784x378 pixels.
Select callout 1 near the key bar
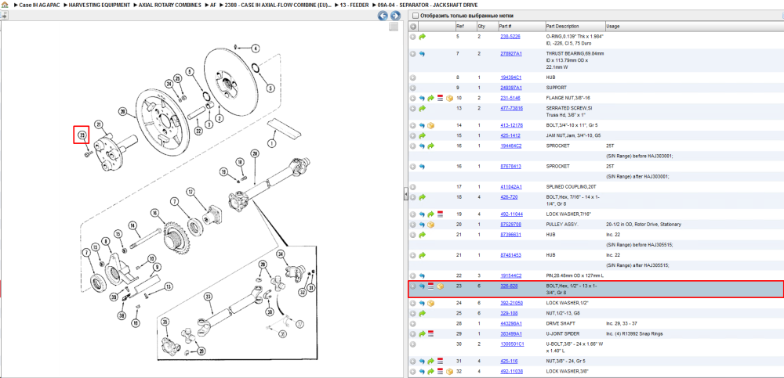[x=272, y=143]
